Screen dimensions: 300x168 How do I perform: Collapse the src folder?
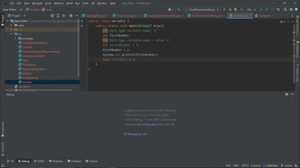[x=11, y=34]
